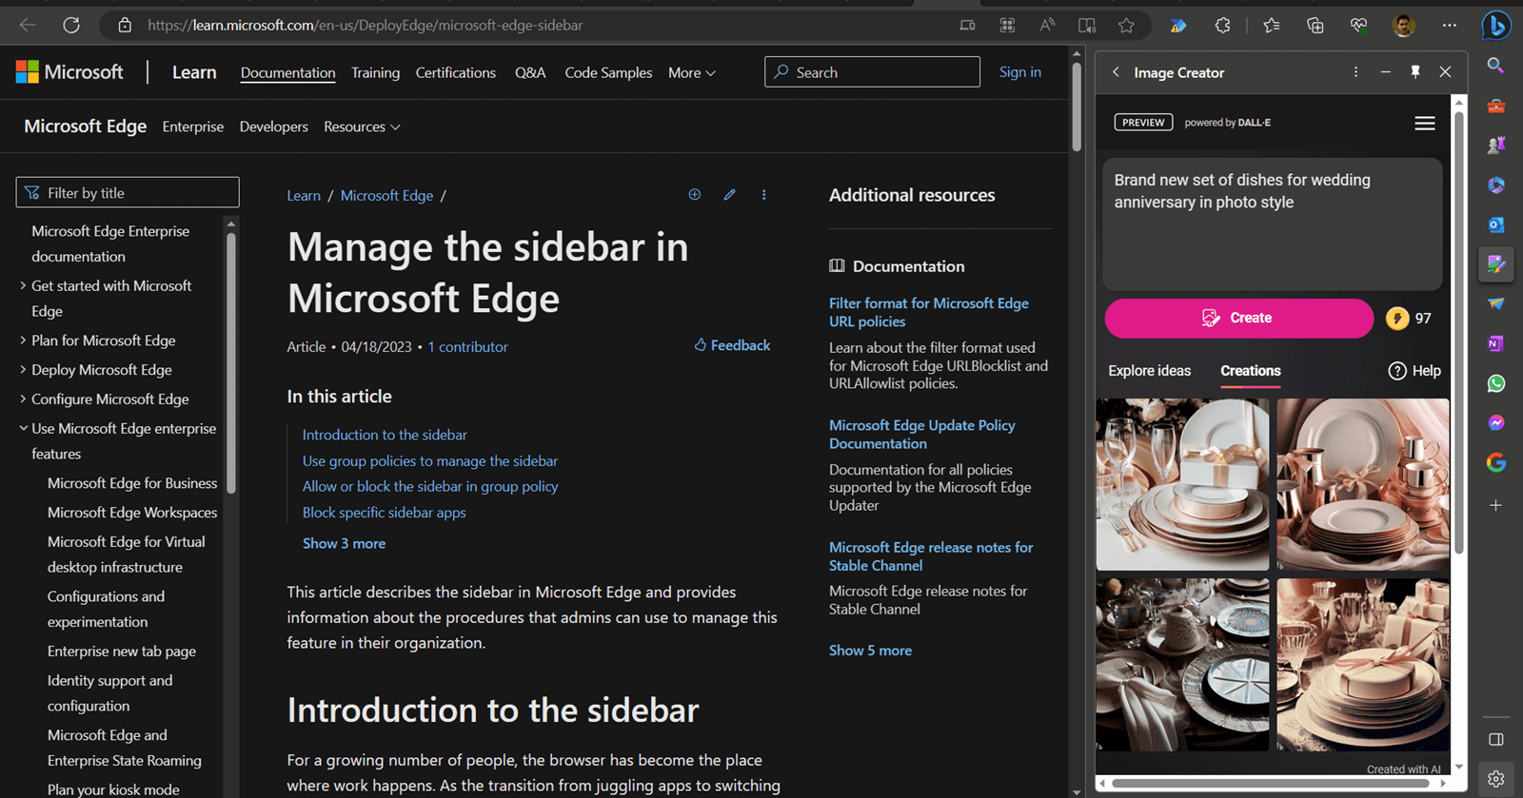Switch to the Explore ideas tab
The width and height of the screenshot is (1523, 798).
pyautogui.click(x=1149, y=371)
